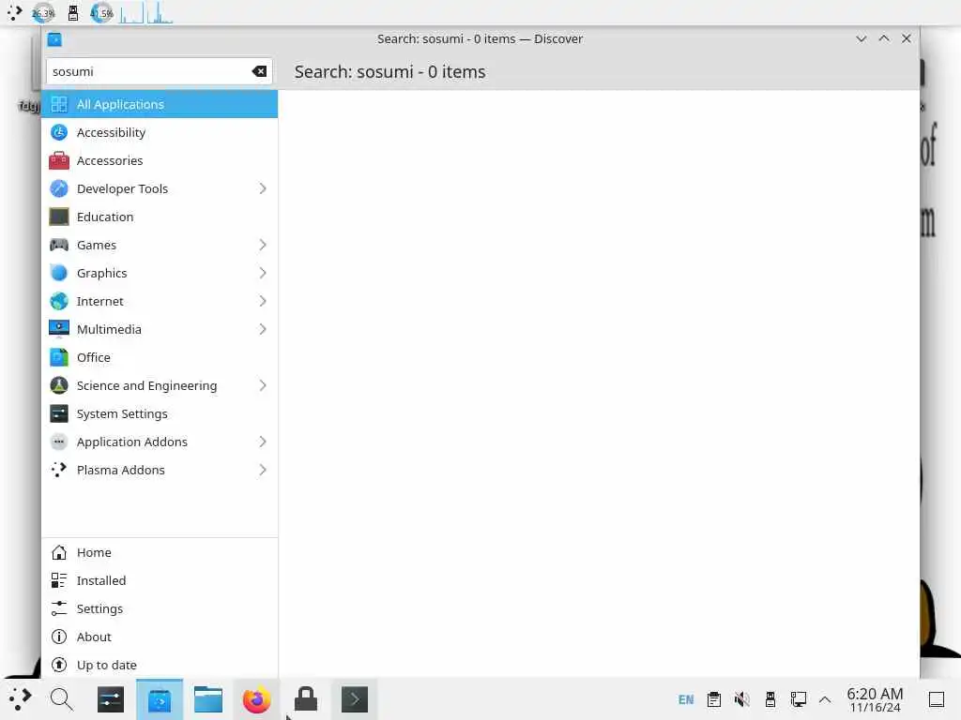
Task: Click the All Applications grid icon
Action: pyautogui.click(x=59, y=104)
